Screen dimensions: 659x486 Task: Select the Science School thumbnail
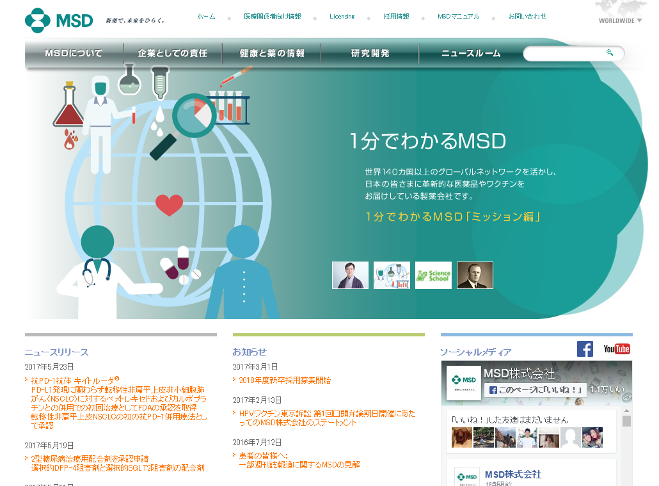click(x=433, y=275)
